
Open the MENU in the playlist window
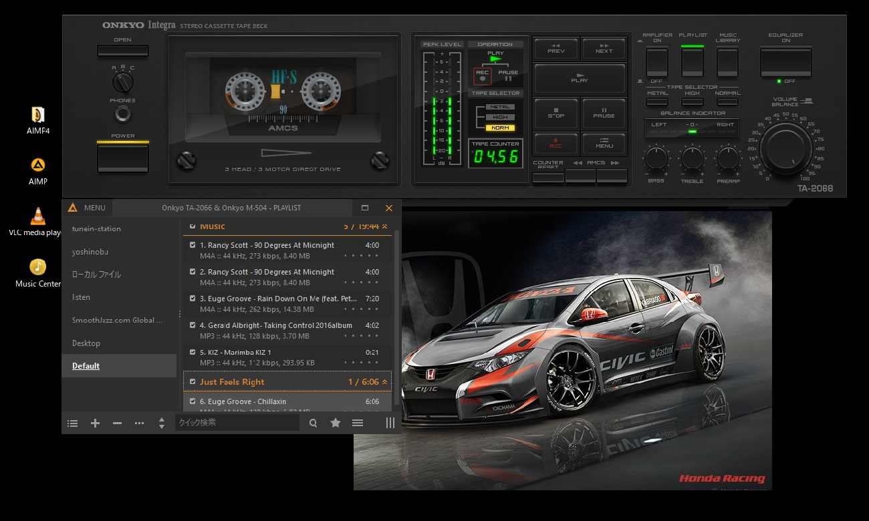click(x=95, y=208)
